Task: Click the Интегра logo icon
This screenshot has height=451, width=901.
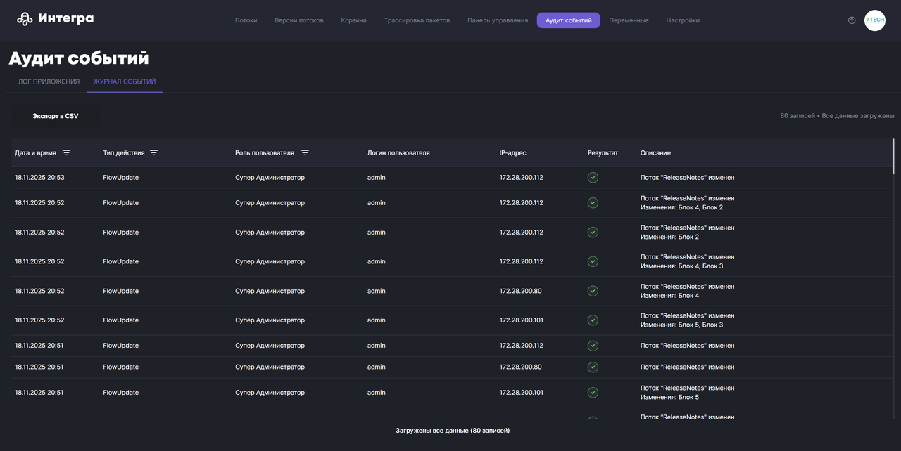Action: tap(25, 19)
